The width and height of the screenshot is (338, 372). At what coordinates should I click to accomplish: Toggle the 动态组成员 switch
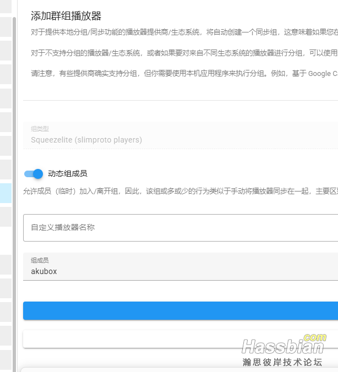[34, 174]
